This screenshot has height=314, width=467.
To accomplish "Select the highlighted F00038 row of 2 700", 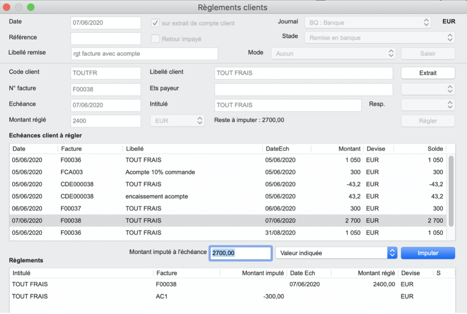I will pyautogui.click(x=228, y=221).
